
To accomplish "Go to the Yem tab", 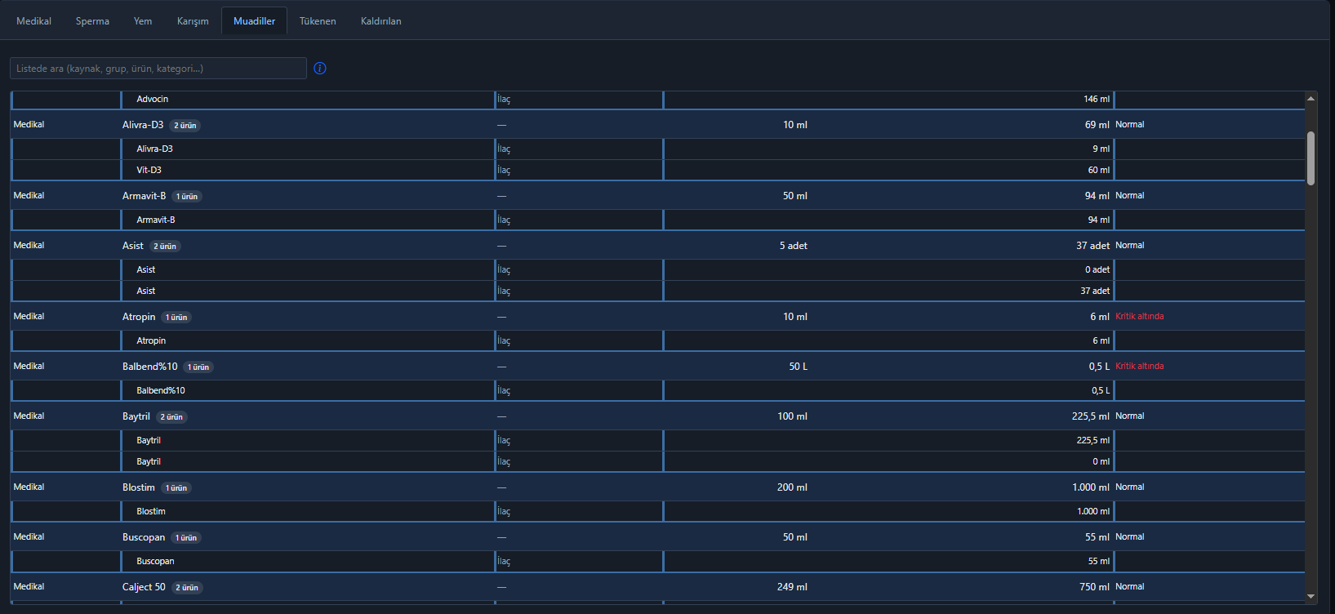I will [143, 21].
